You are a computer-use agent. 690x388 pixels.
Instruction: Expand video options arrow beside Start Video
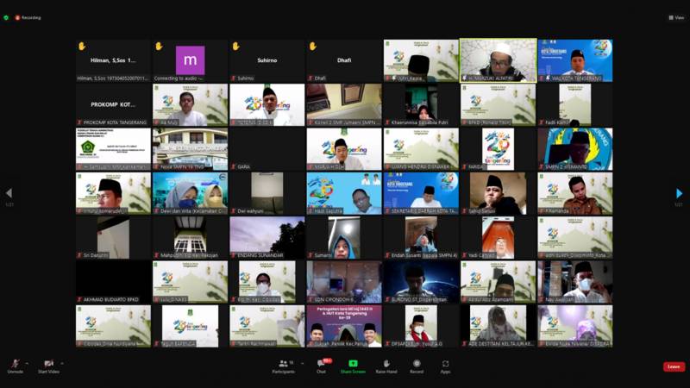62,362
